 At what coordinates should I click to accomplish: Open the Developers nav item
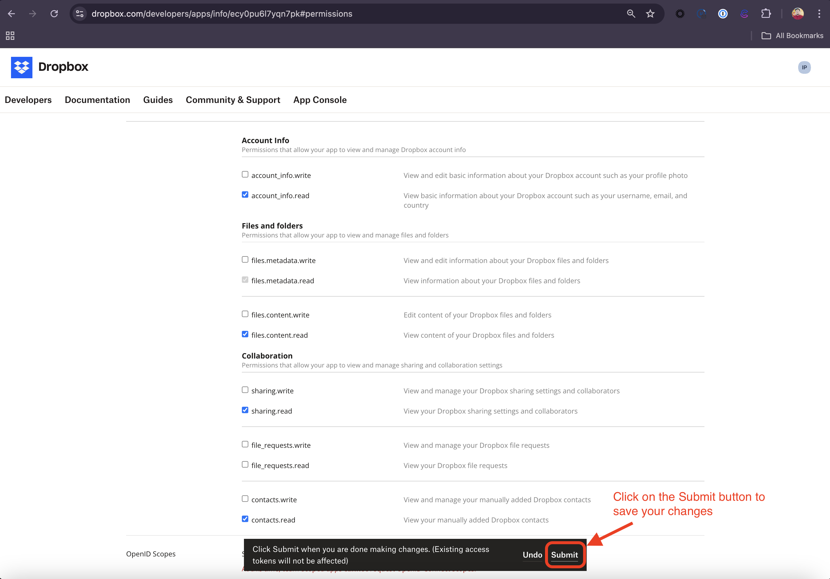tap(28, 100)
